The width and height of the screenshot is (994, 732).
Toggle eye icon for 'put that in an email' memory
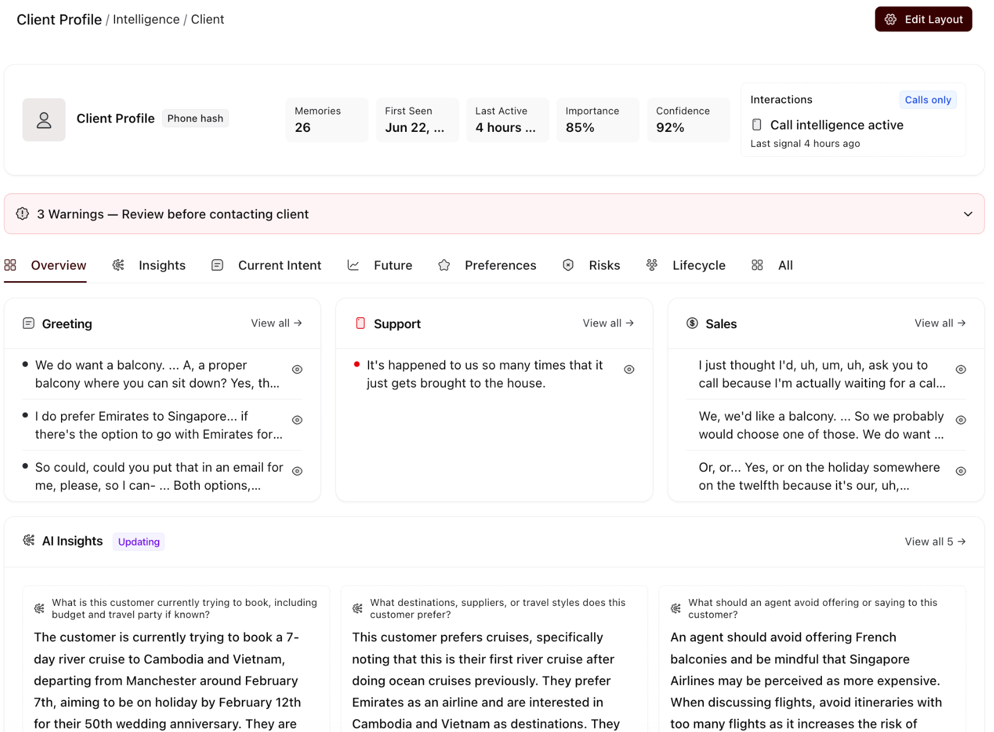[x=297, y=471]
